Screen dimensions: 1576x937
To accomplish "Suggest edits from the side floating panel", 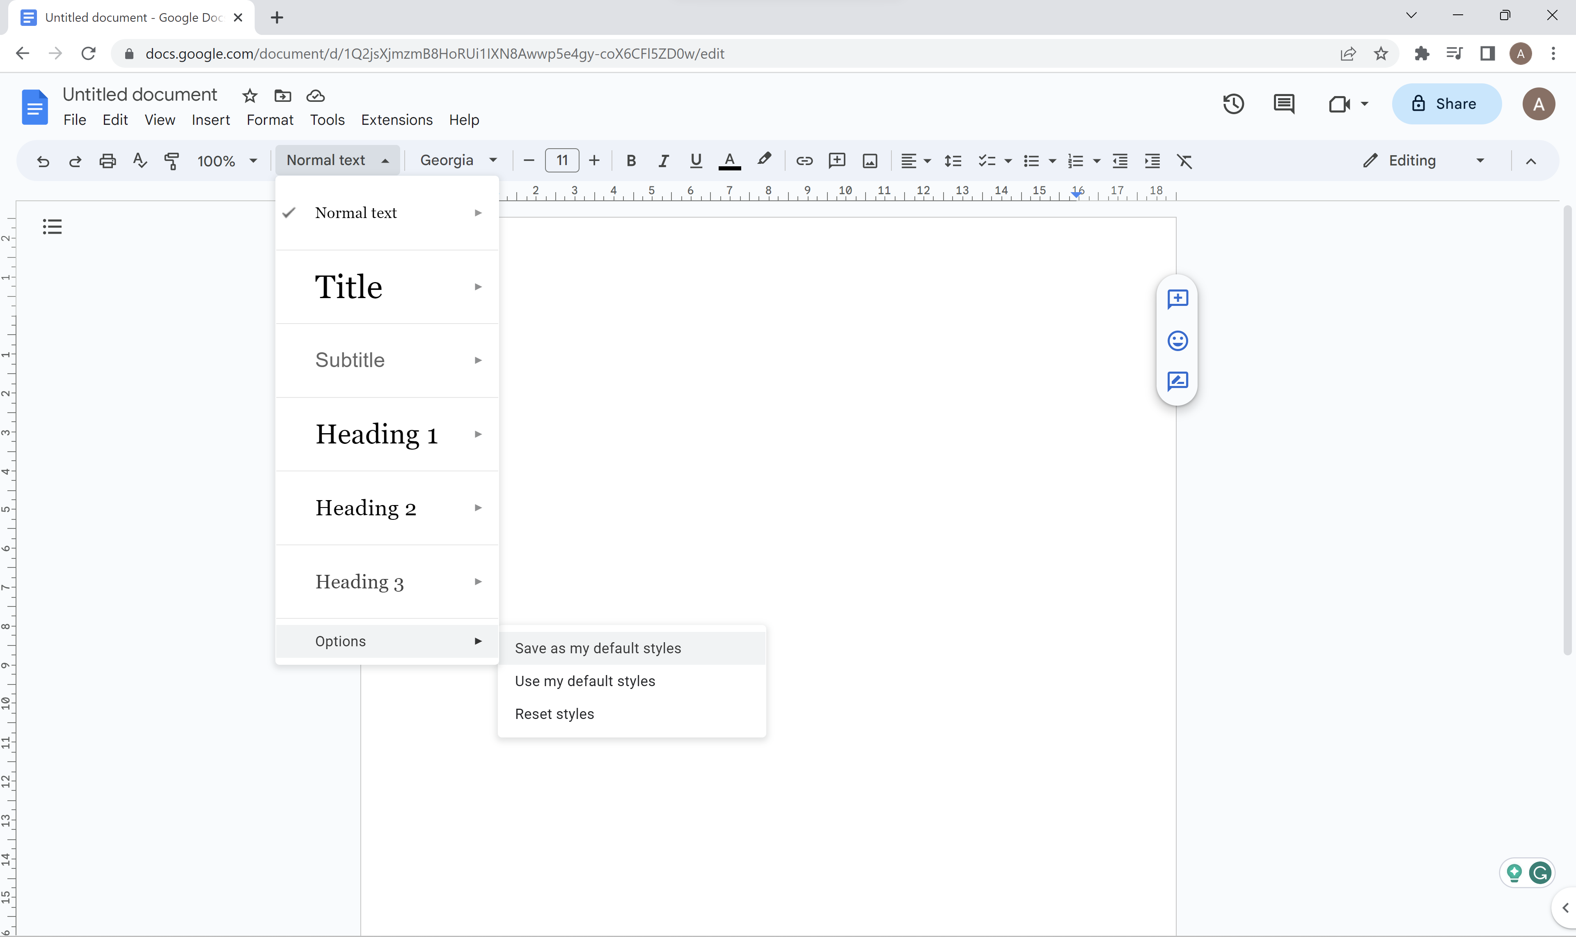I will click(1177, 381).
